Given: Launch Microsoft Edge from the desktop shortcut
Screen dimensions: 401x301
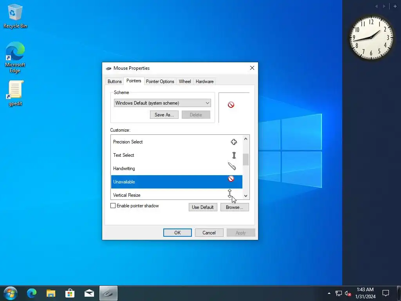Looking at the screenshot, I should (x=15, y=57).
